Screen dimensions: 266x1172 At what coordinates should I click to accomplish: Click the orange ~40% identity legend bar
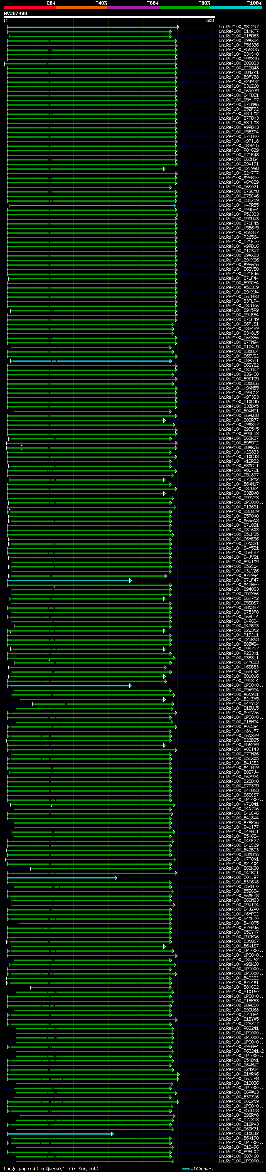[x=81, y=7]
